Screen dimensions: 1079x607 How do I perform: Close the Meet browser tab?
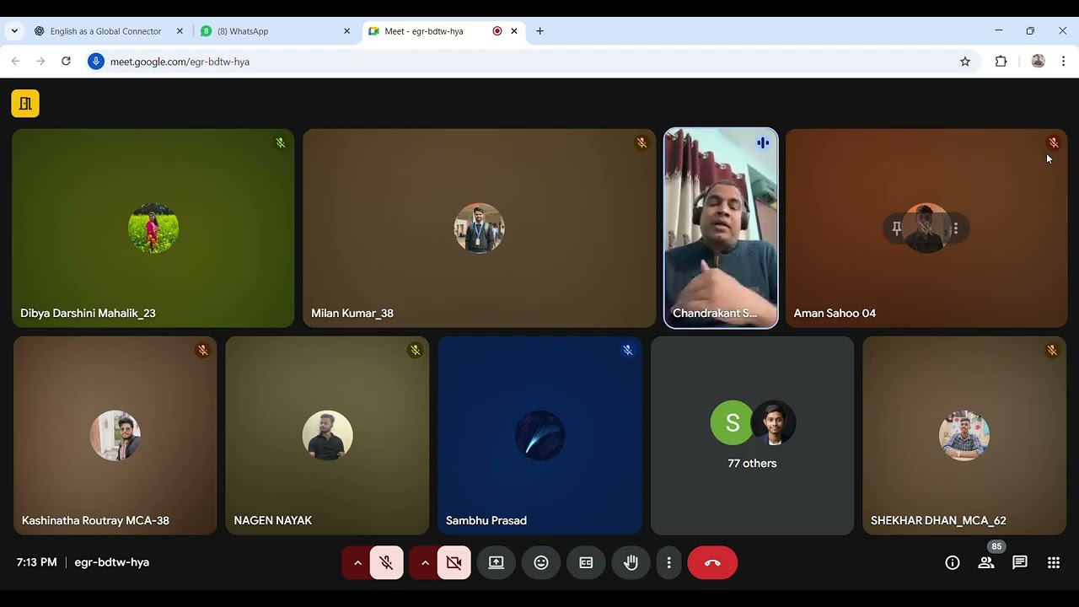click(x=514, y=31)
